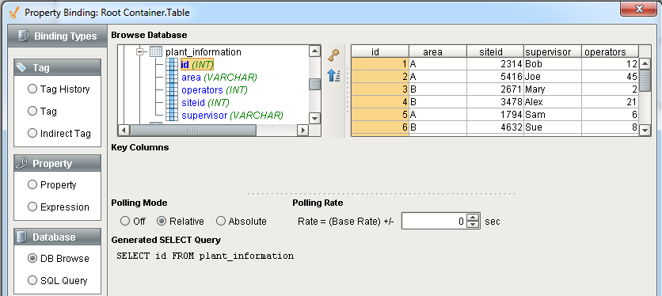
Task: Increase the polling rate with up arrow
Action: [x=474, y=218]
